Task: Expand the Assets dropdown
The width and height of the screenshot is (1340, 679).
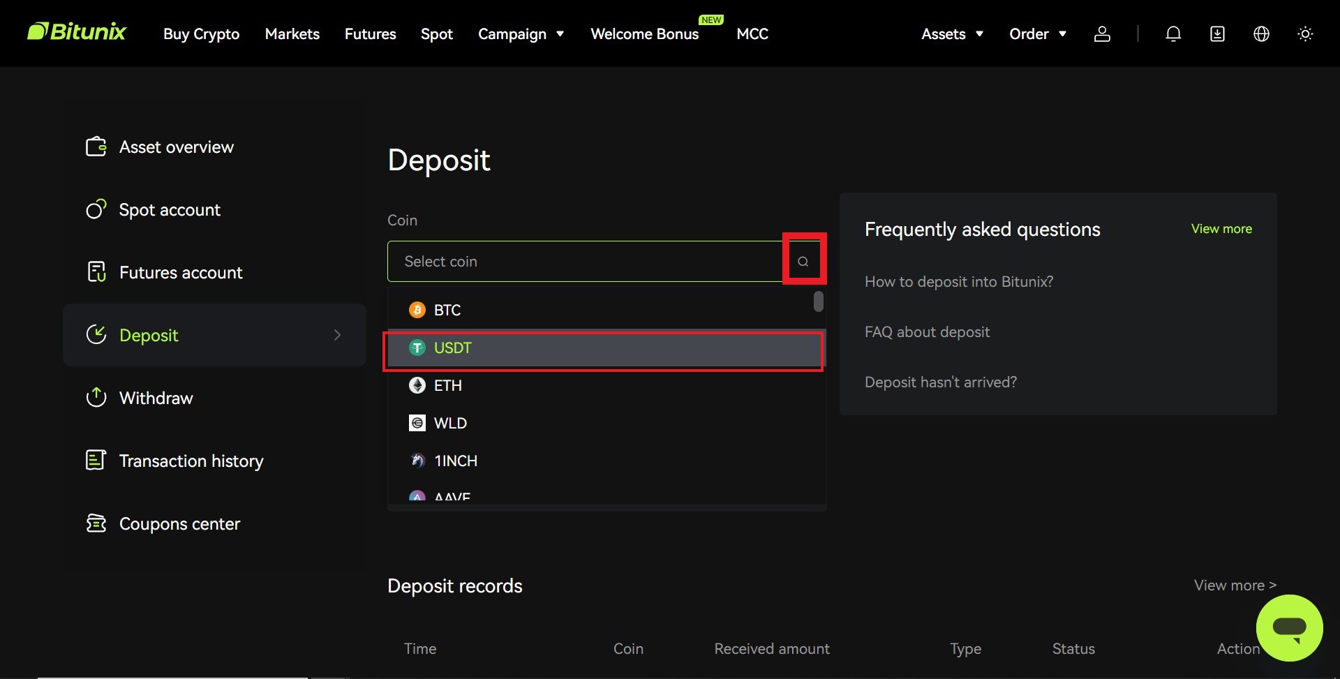Action: point(952,33)
